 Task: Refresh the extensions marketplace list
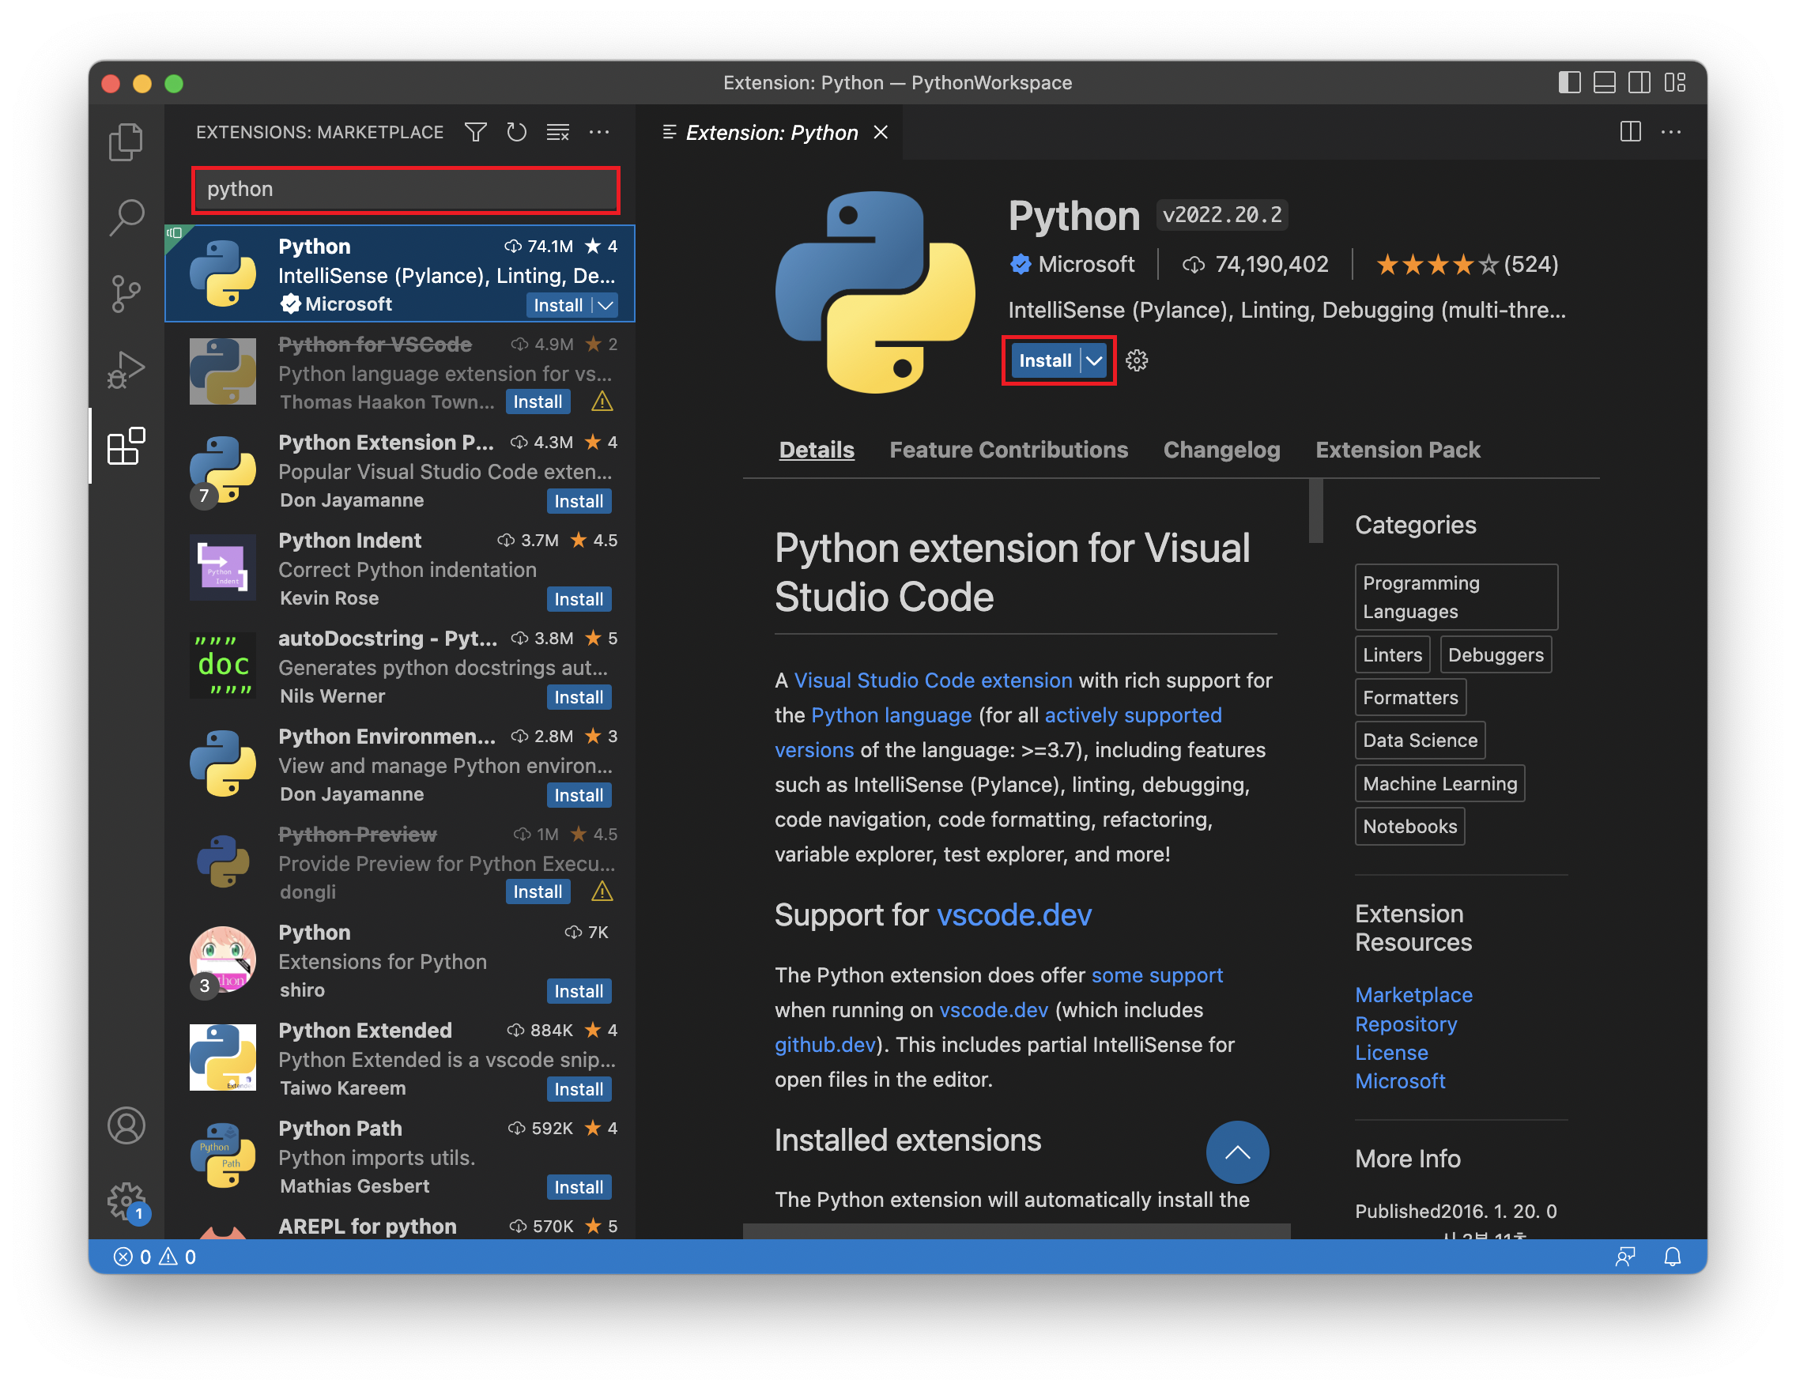516,132
